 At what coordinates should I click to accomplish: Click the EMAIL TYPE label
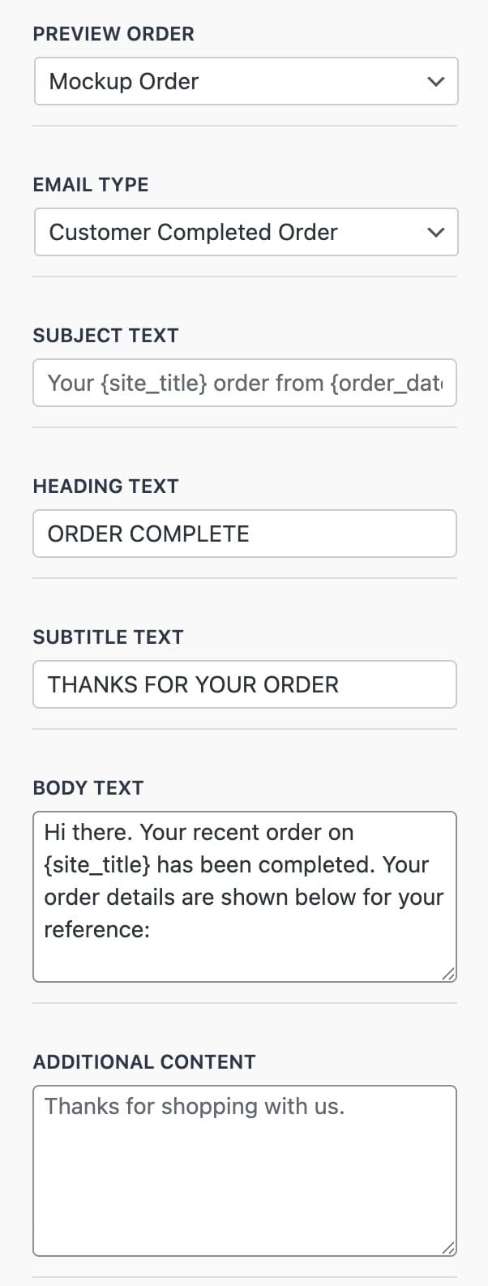pyautogui.click(x=91, y=185)
